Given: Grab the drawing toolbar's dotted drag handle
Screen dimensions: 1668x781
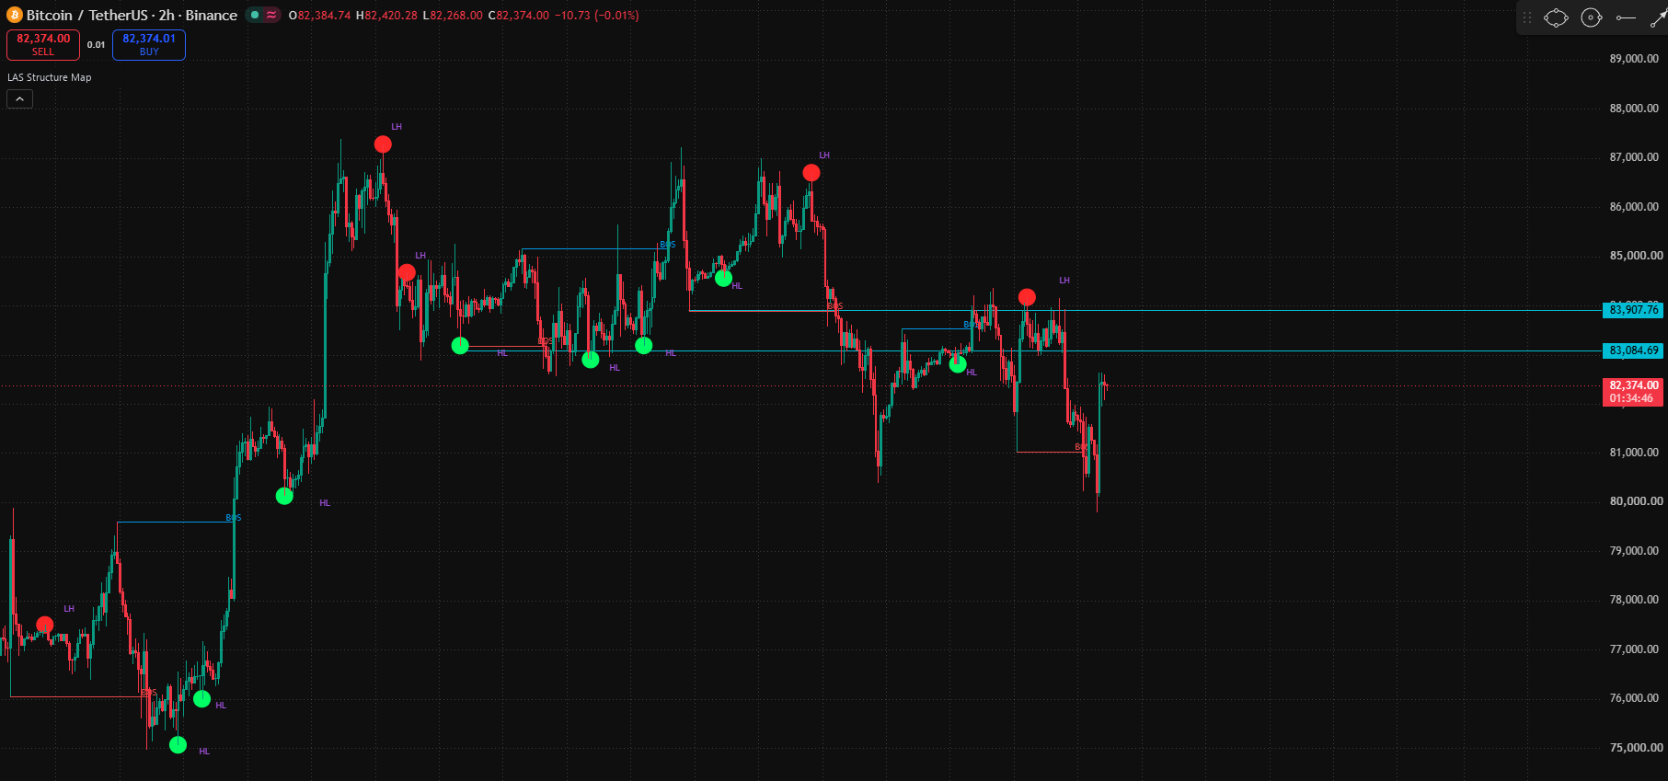Looking at the screenshot, I should 1527,17.
